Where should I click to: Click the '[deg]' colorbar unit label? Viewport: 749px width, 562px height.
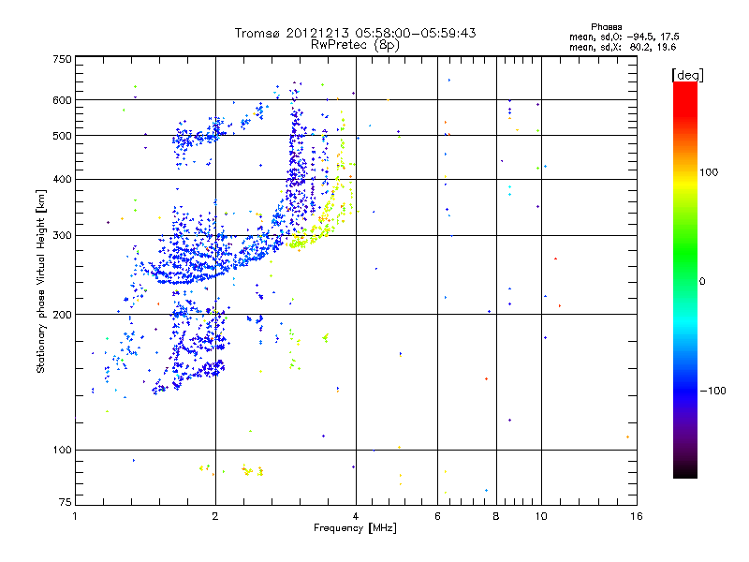pos(687,75)
